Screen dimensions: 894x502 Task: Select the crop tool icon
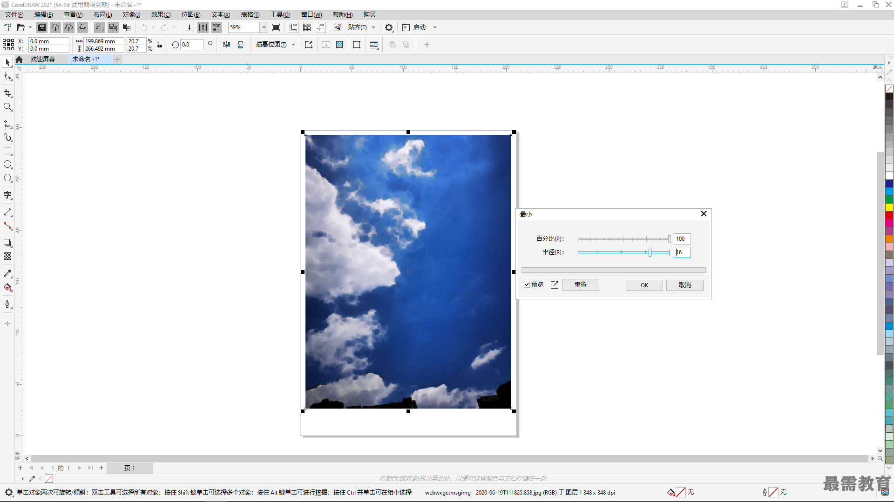coord(8,93)
